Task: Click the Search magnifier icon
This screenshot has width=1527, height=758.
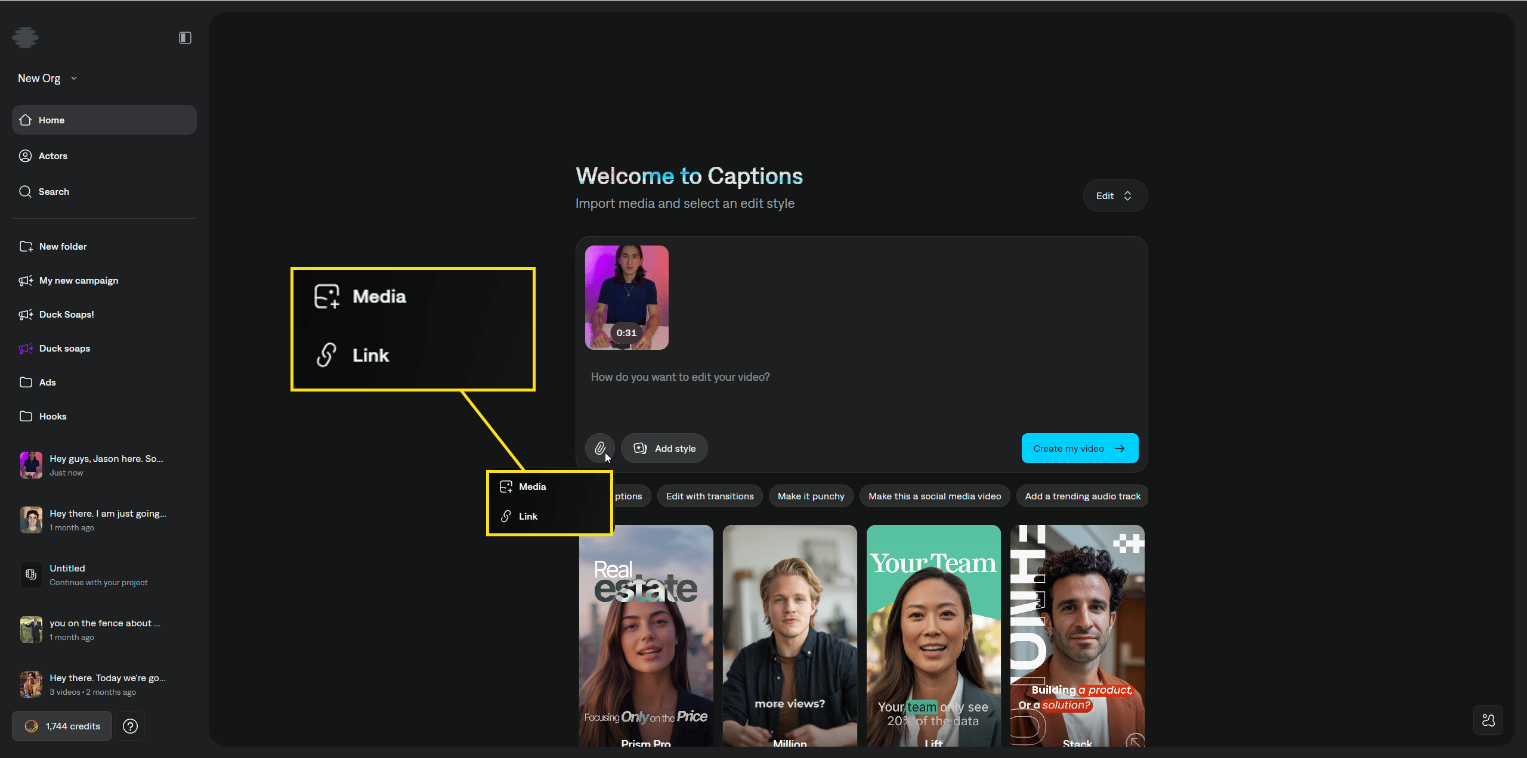Action: (x=25, y=191)
